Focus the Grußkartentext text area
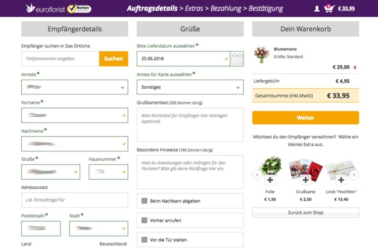 [x=190, y=125]
